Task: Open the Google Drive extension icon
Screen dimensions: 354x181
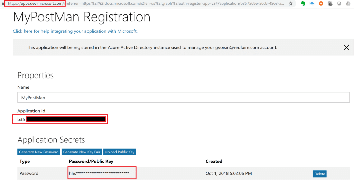Action: [348, 3]
